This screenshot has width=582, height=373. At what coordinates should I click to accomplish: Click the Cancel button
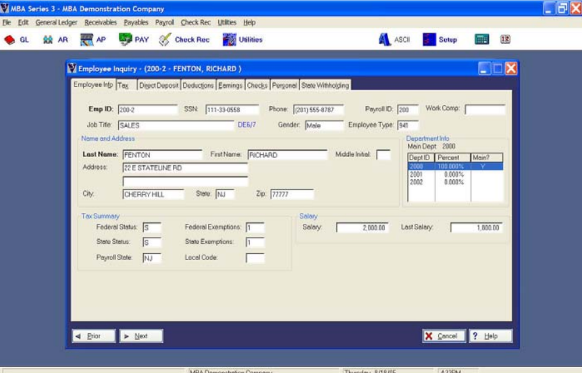pos(444,336)
